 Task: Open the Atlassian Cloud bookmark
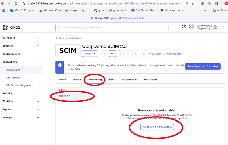(x=51, y=10)
